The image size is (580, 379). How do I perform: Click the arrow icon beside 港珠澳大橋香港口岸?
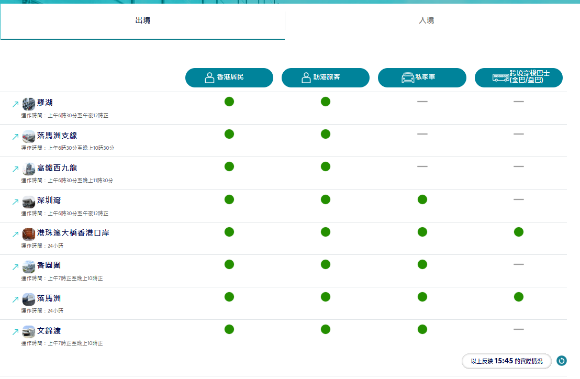click(15, 235)
